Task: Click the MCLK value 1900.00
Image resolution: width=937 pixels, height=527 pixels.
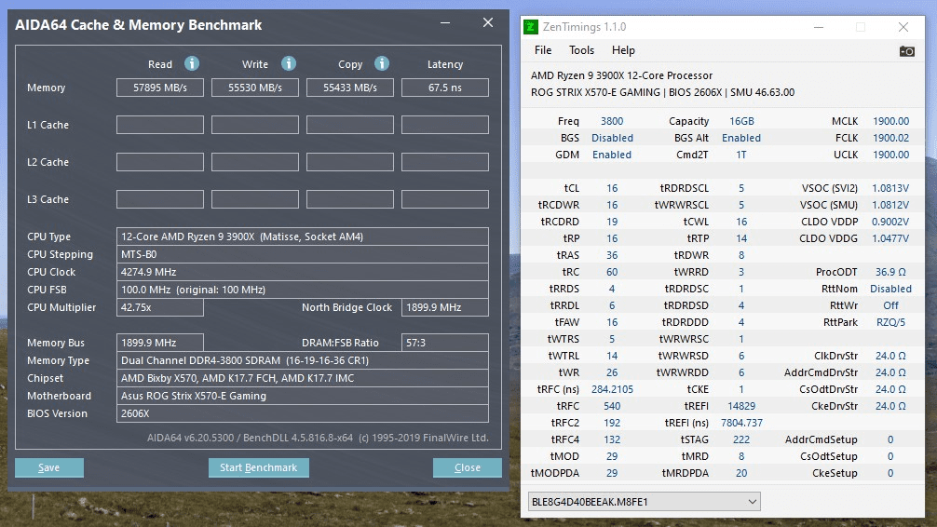Action: [x=891, y=121]
